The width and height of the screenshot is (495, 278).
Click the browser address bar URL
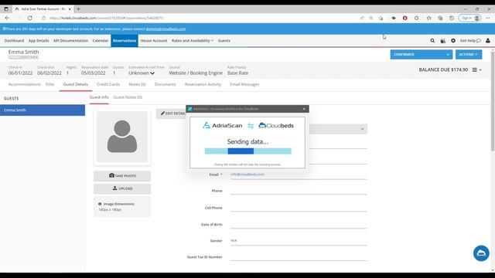point(107,18)
